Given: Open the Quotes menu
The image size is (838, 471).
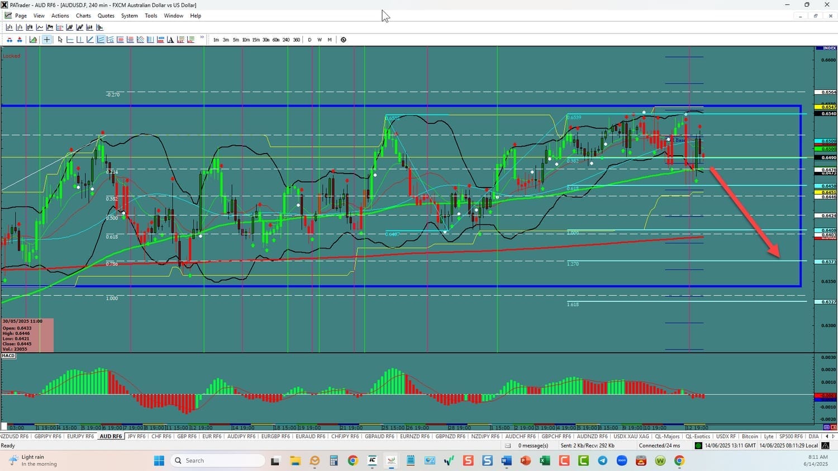Looking at the screenshot, I should 106,16.
